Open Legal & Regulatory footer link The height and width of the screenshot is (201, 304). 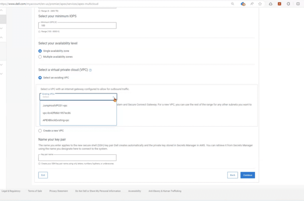point(11,191)
